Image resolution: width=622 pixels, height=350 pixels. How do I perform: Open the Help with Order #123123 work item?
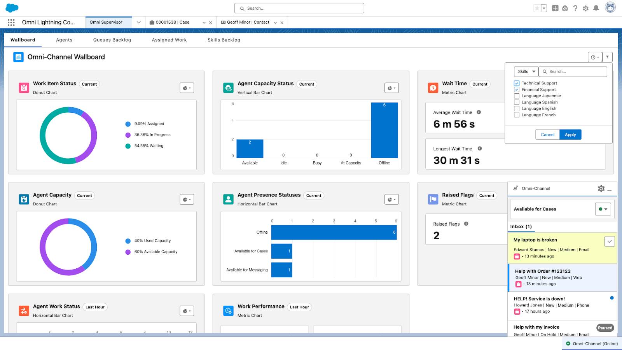pos(563,278)
